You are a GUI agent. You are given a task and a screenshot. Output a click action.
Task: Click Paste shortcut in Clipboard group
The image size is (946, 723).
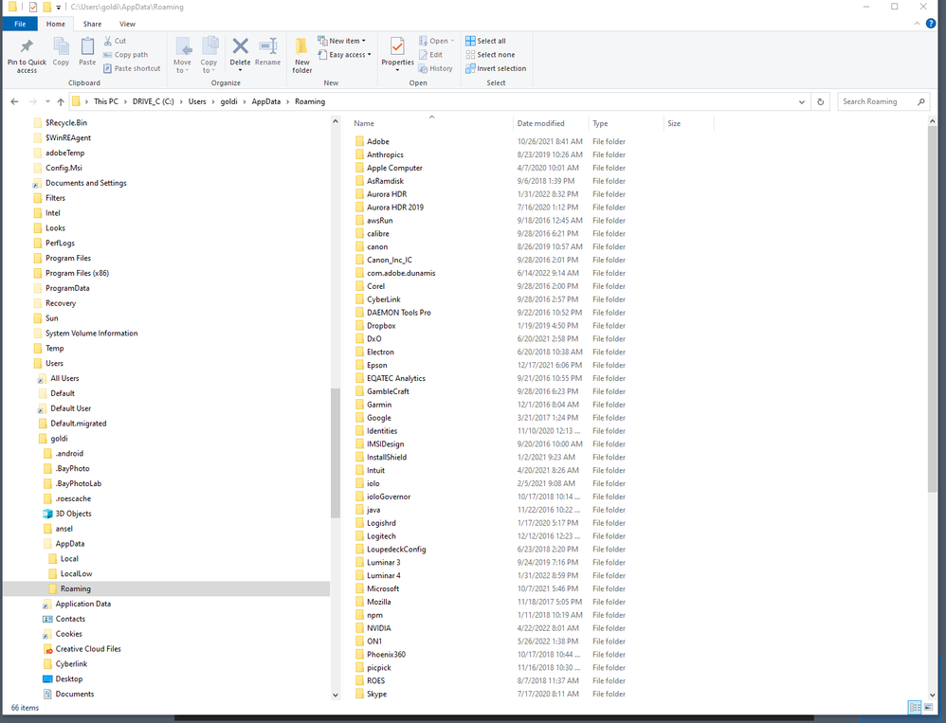click(x=132, y=68)
